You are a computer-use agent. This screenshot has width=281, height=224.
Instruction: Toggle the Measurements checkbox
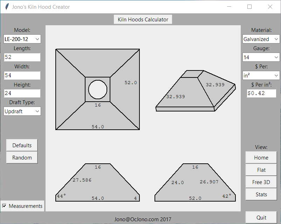4,206
